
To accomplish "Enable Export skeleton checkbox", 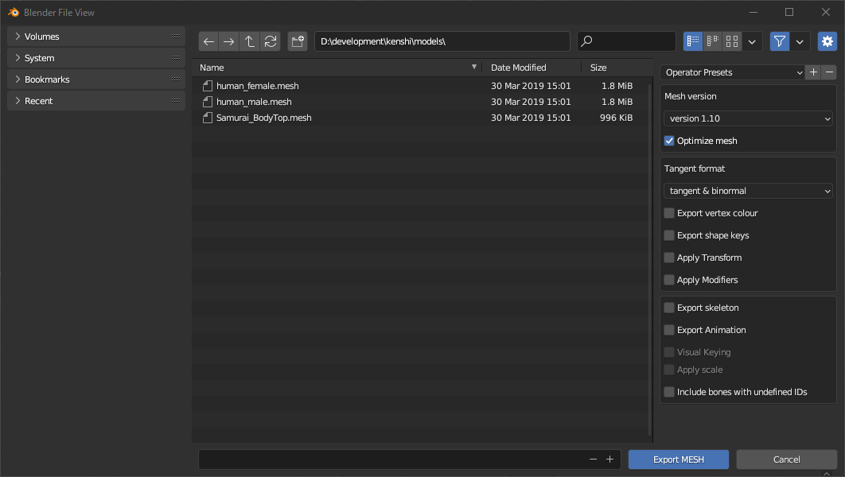I will tap(669, 308).
